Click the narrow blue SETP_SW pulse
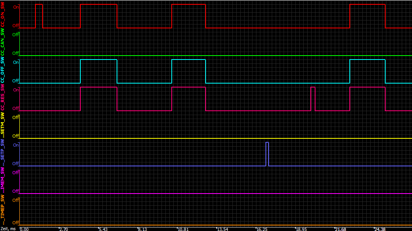Viewport: 412px width, 231px height. pos(267,154)
